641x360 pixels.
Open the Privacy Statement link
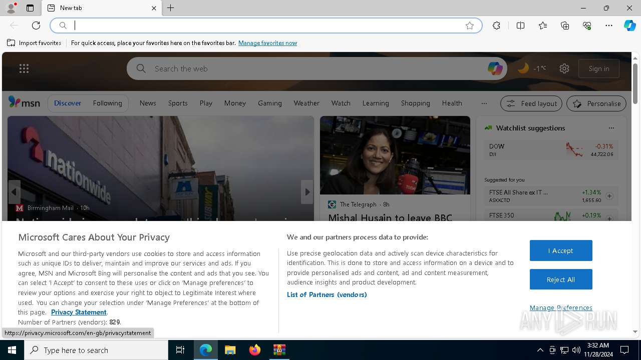pos(79,312)
